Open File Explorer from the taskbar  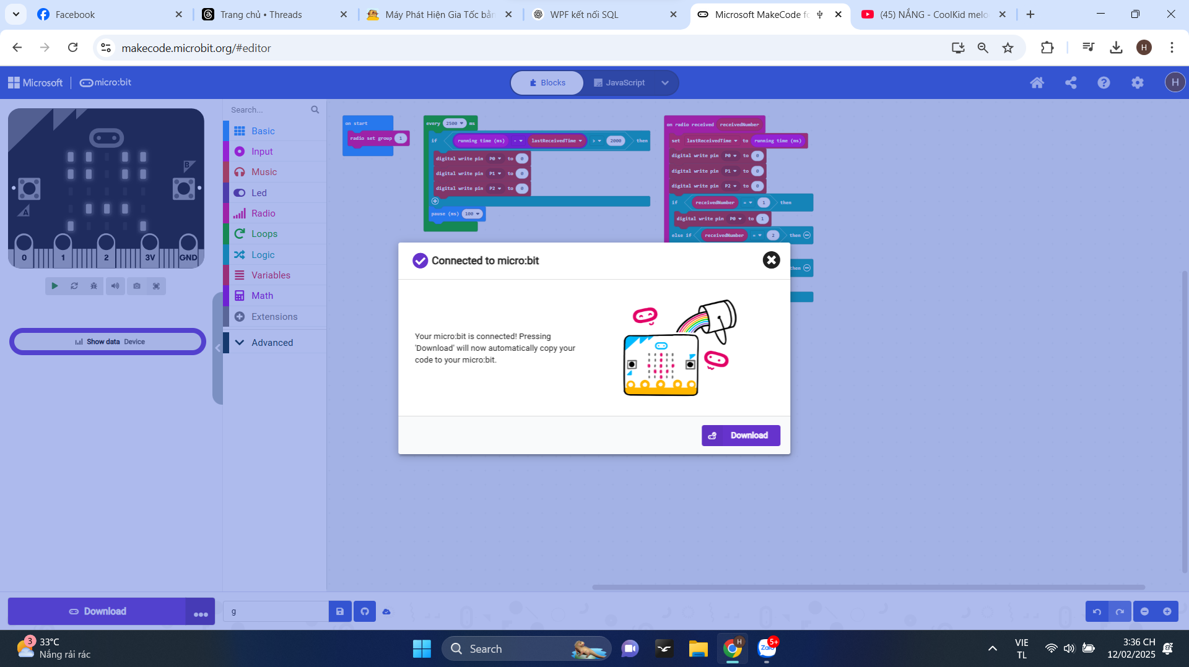click(x=698, y=648)
